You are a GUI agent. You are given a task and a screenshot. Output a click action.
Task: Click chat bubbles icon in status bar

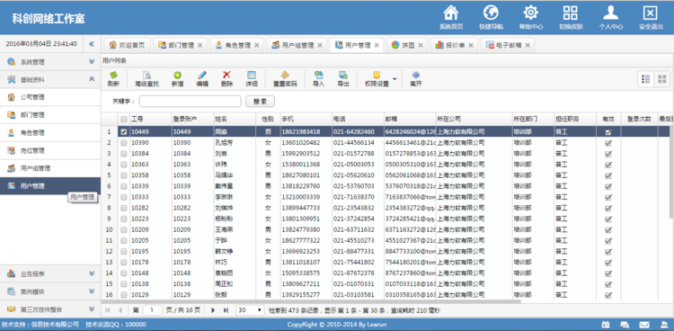(x=625, y=325)
